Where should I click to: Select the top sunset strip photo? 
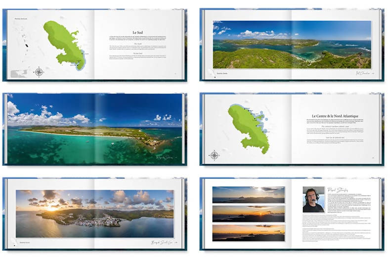[248, 194]
